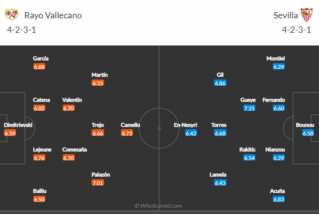Click García's 6.68 rating badge
The width and height of the screenshot is (319, 214).
pyautogui.click(x=39, y=67)
